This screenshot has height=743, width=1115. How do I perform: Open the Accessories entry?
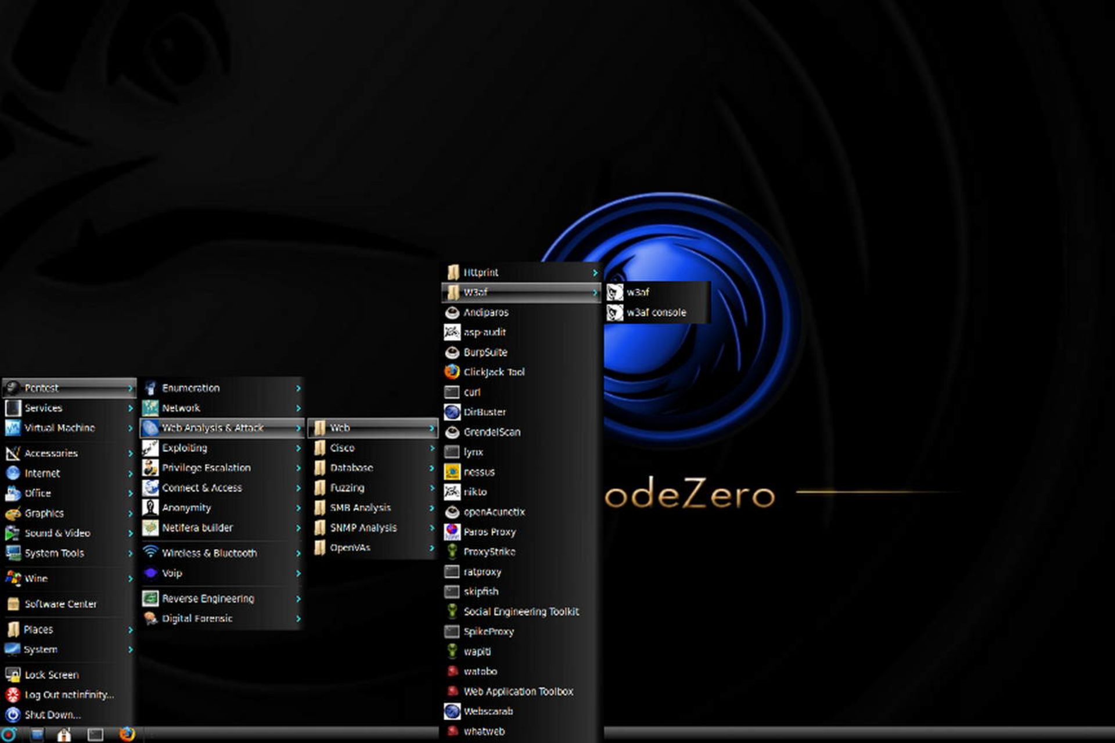tap(69, 453)
